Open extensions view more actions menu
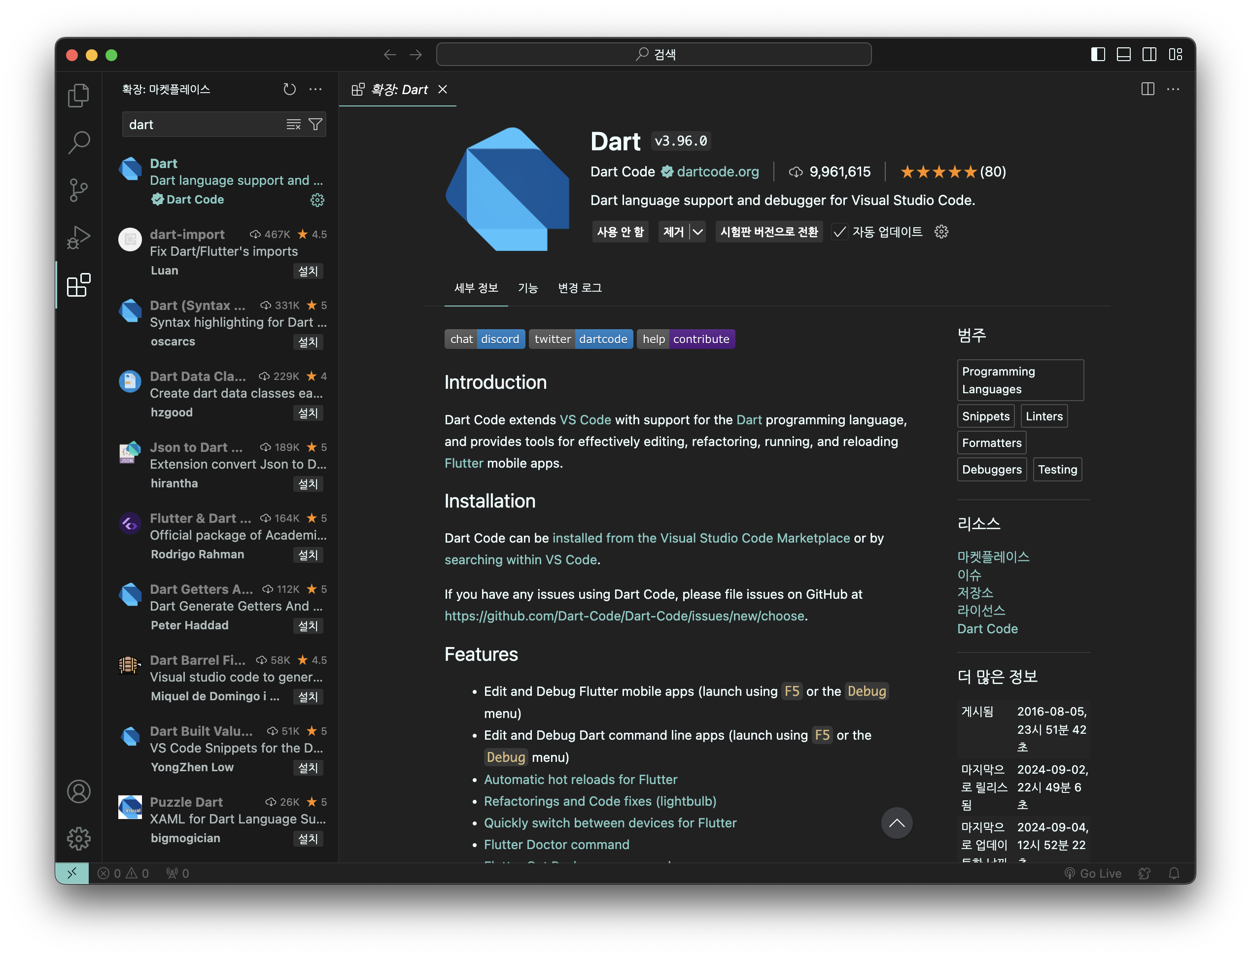1251x957 pixels. tap(315, 89)
